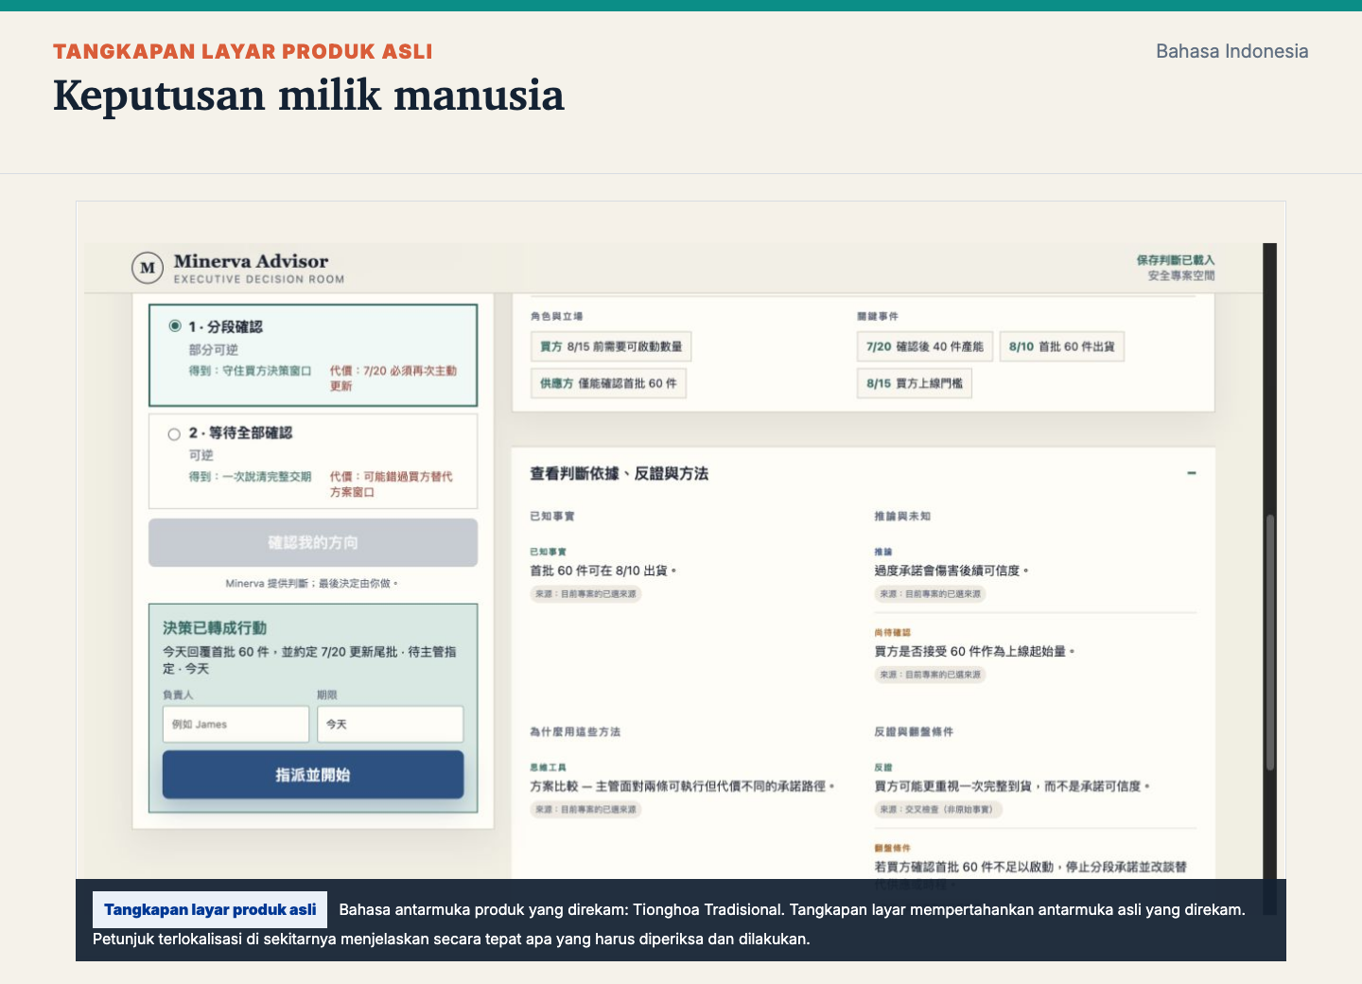Click the 安全專案空間 label in header
Image resolution: width=1362 pixels, height=984 pixels.
click(1181, 275)
